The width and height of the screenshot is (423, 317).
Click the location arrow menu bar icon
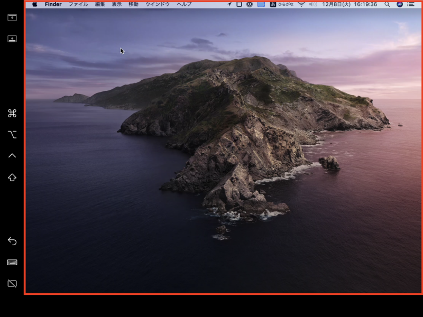point(229,4)
